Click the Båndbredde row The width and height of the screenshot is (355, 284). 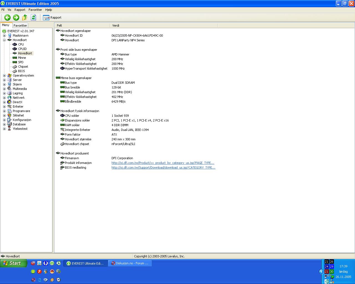pos(136,102)
